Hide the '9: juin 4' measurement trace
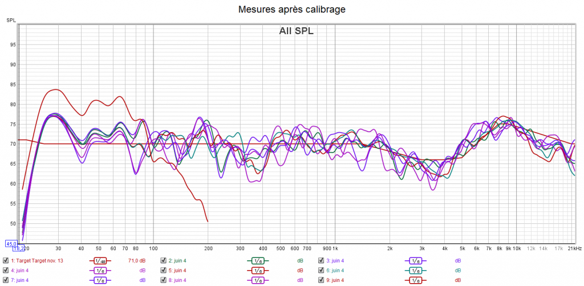This screenshot has height=286, width=584. coord(322,280)
